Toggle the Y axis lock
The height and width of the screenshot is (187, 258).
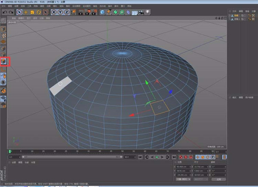click(60, 12)
